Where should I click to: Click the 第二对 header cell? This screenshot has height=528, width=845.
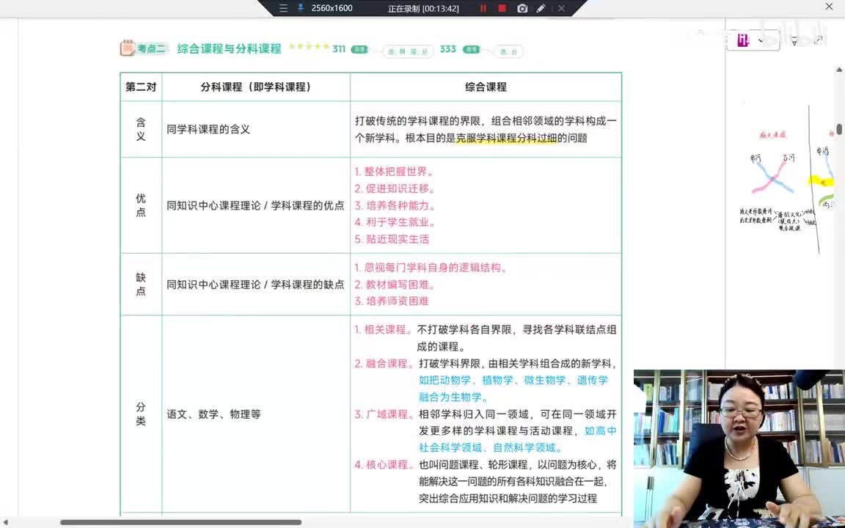pyautogui.click(x=141, y=87)
